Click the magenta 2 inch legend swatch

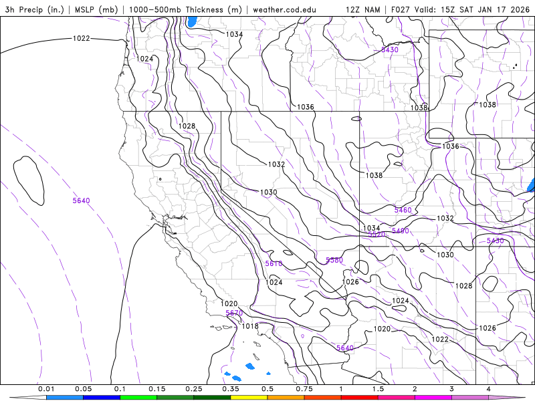tap(433, 398)
